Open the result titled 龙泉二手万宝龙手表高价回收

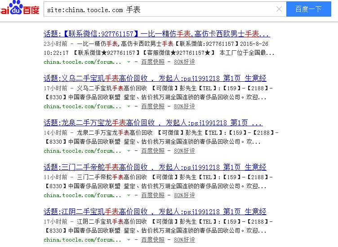153,123
